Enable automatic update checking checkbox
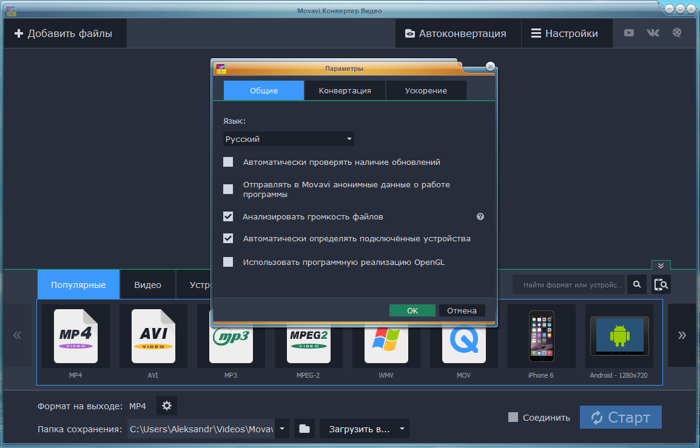The width and height of the screenshot is (700, 448). pyautogui.click(x=228, y=162)
